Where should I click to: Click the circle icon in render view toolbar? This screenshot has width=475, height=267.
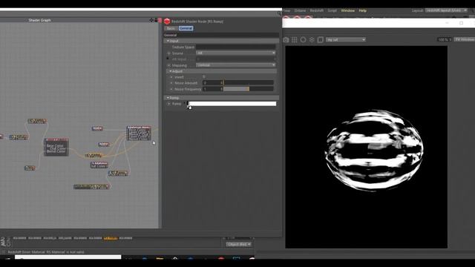pyautogui.click(x=303, y=39)
